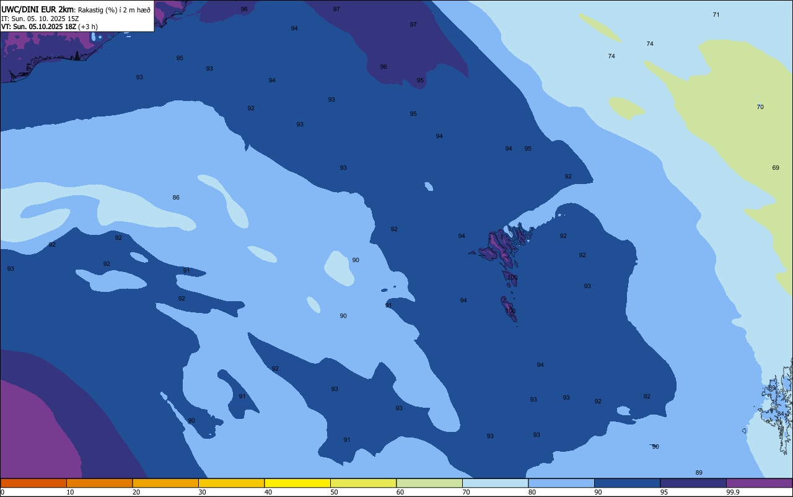The width and height of the screenshot is (793, 497).
Task: Click the purple legend segment above 99.9
Action: click(x=759, y=483)
